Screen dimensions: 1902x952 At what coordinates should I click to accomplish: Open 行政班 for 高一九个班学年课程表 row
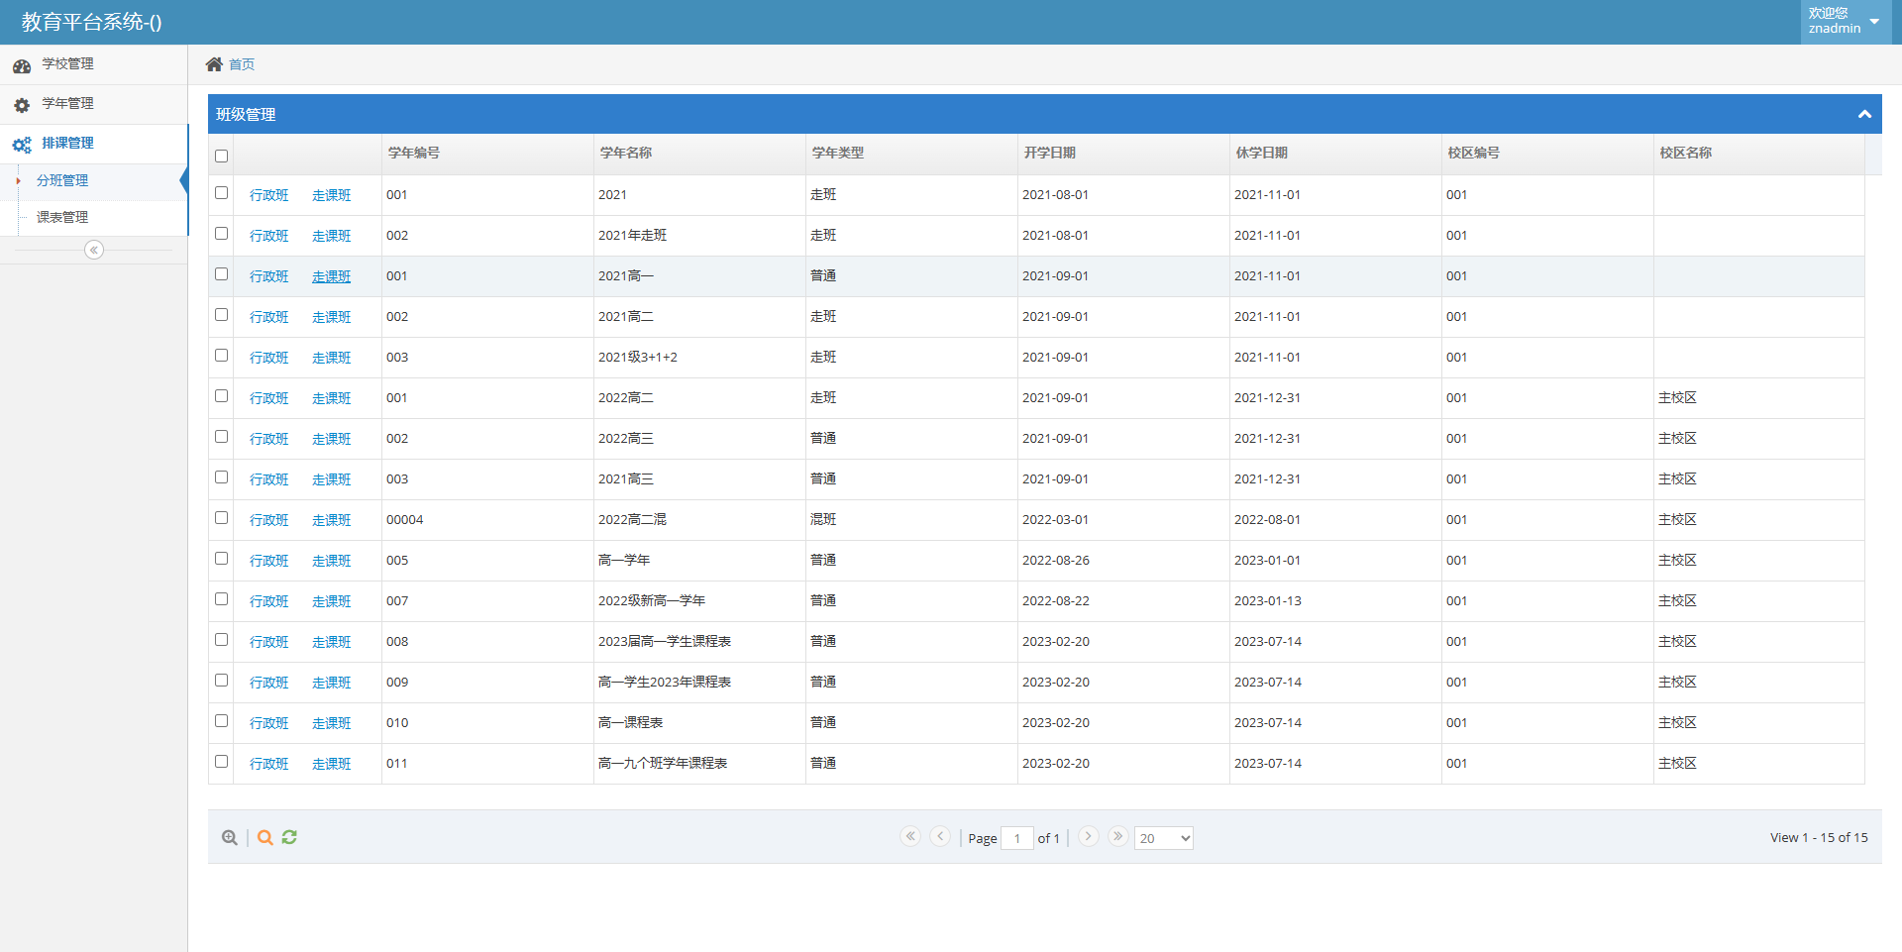click(x=269, y=764)
